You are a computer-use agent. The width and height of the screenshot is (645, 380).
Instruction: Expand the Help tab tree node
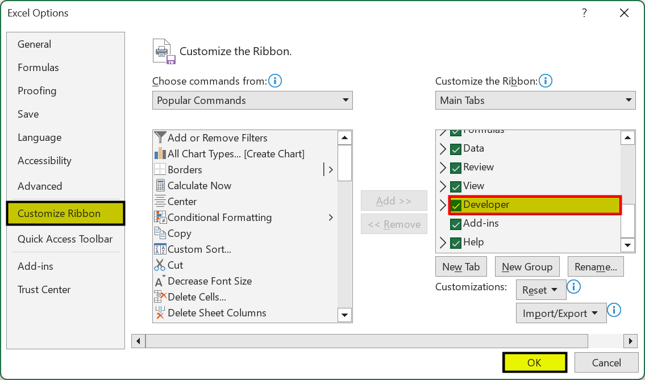pos(443,243)
